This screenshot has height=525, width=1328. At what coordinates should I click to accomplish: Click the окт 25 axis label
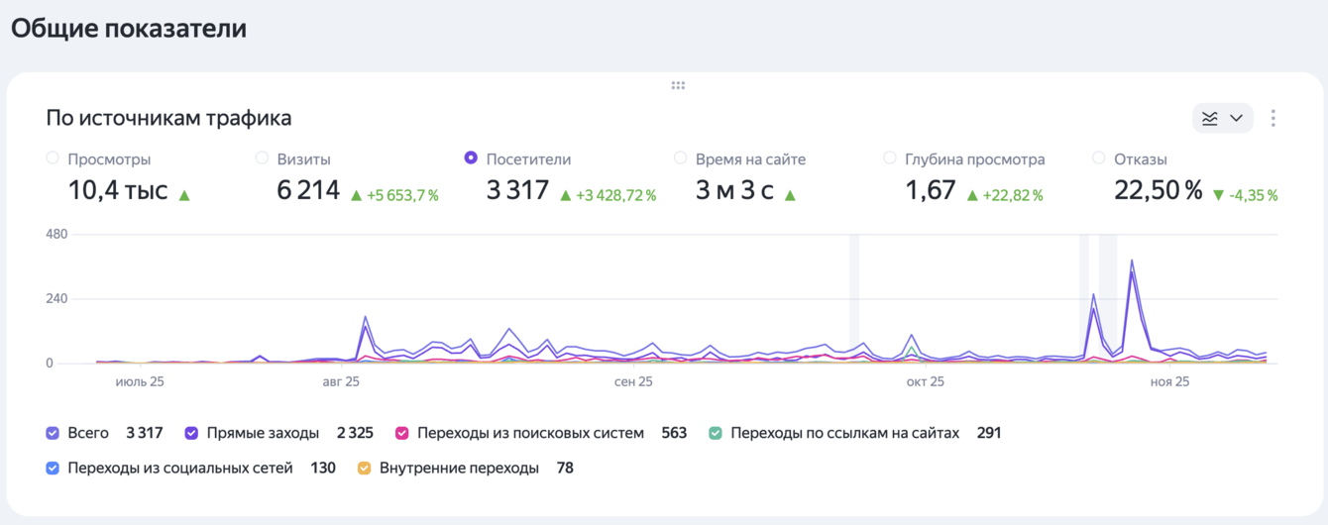coord(925,381)
